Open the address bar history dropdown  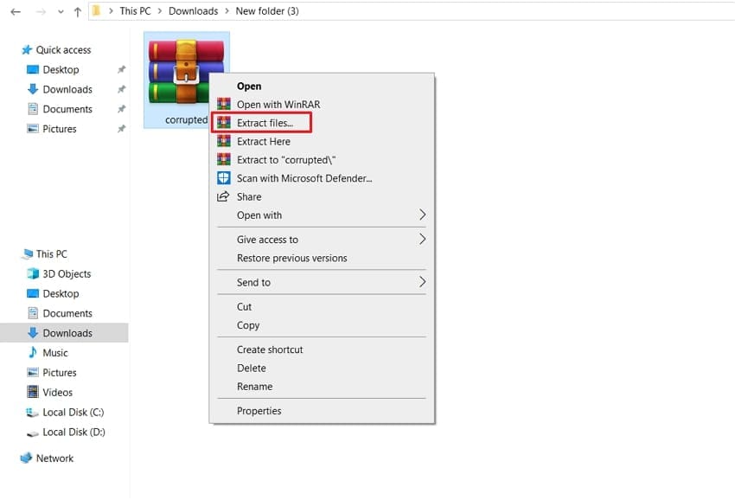point(59,10)
